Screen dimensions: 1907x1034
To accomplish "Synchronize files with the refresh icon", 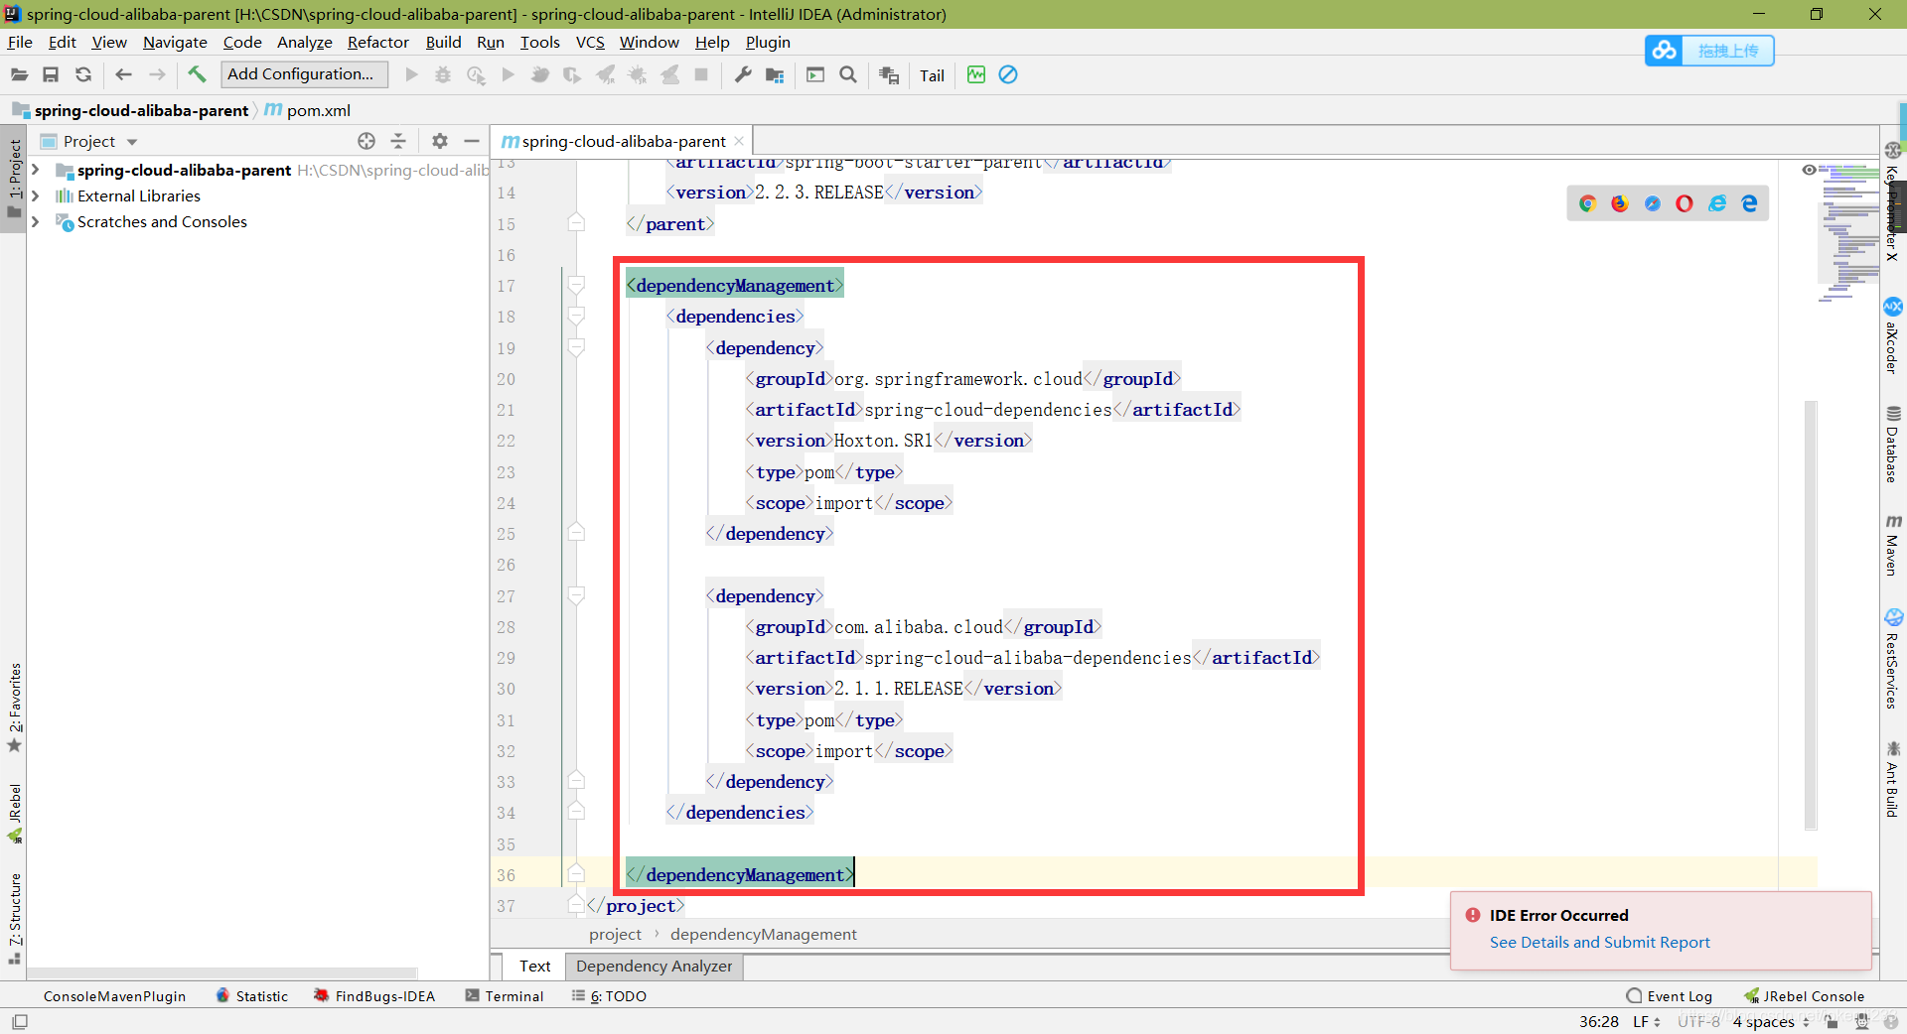I will point(83,74).
